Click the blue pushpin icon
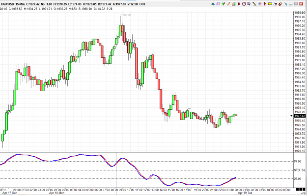 click(x=286, y=4)
